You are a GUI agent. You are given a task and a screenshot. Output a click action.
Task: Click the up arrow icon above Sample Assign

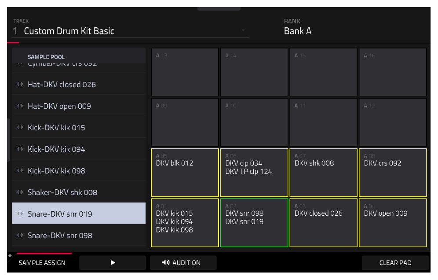[10, 255]
